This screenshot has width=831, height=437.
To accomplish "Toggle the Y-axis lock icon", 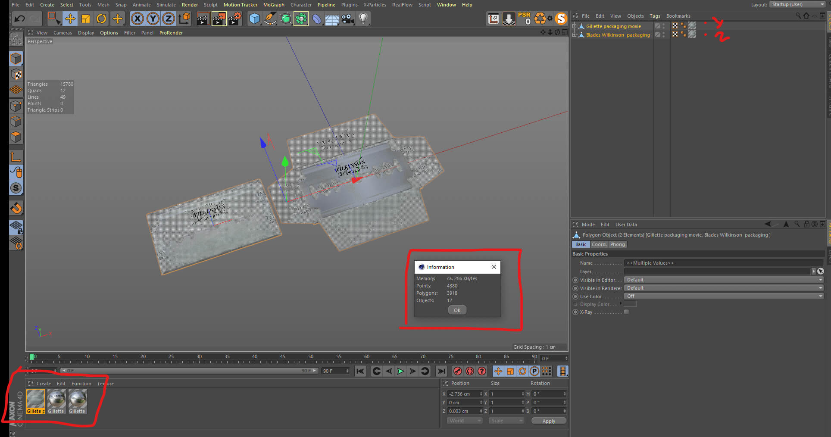I will pos(153,19).
